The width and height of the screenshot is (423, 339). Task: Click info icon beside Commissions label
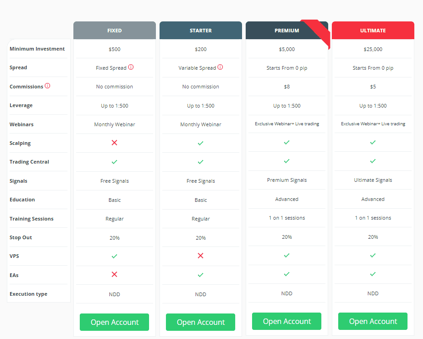tap(47, 86)
